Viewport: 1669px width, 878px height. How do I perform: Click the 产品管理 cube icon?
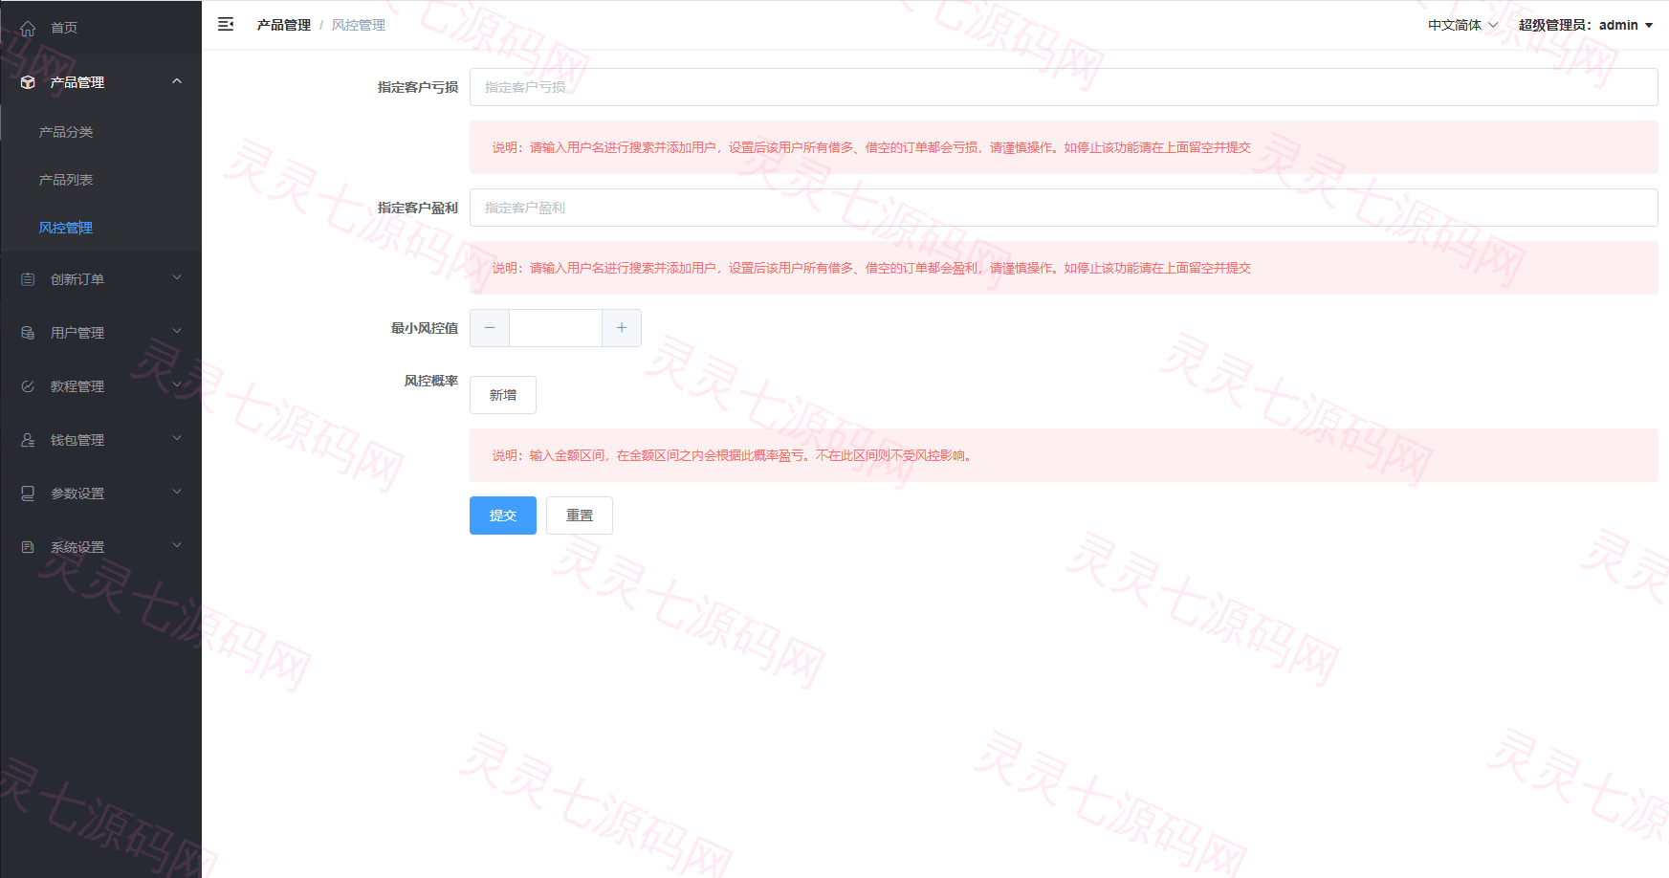[28, 82]
